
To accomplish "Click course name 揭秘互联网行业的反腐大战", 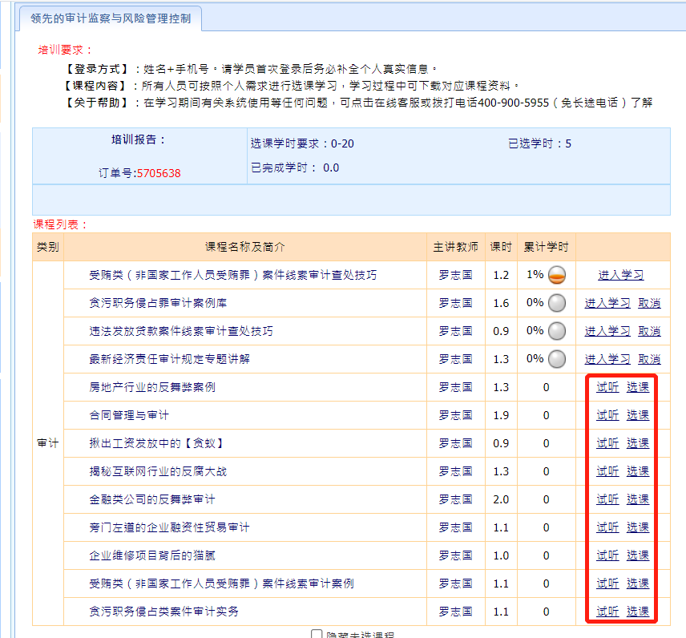I will pos(158,471).
